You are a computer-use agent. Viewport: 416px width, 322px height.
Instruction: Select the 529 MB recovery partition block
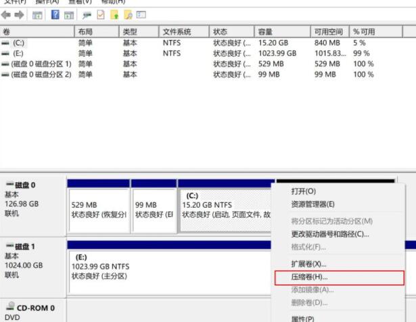[x=97, y=210]
